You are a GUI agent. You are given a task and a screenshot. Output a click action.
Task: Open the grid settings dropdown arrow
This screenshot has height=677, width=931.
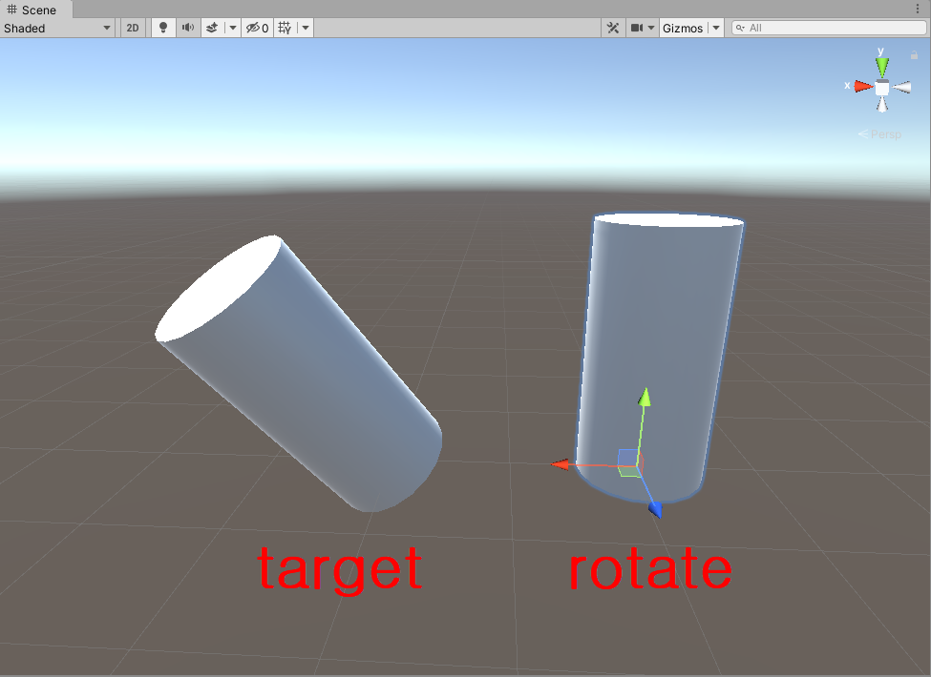click(x=306, y=28)
